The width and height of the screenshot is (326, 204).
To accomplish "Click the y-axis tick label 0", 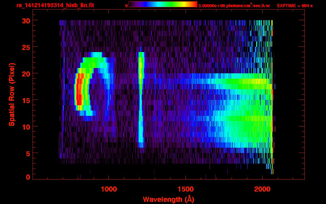I will [28, 177].
